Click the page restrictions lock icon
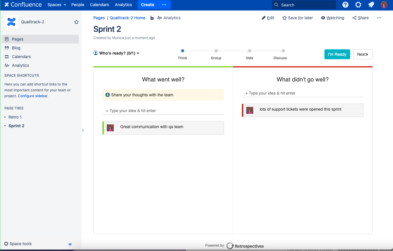The height and width of the screenshot is (251, 393). [152, 18]
